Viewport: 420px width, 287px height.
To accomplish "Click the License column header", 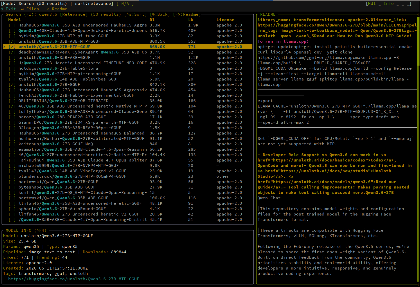I will 225,20.
